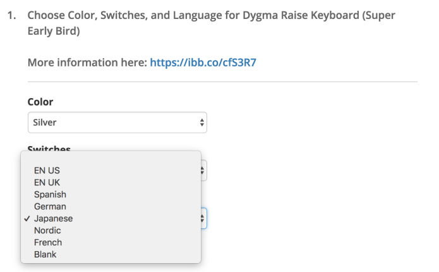Click the Switches dropdown arrow indicator
Image resolution: width=439 pixels, height=272 pixels.
(203, 170)
